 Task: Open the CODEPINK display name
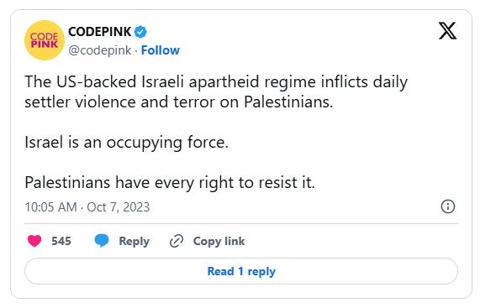[100, 32]
